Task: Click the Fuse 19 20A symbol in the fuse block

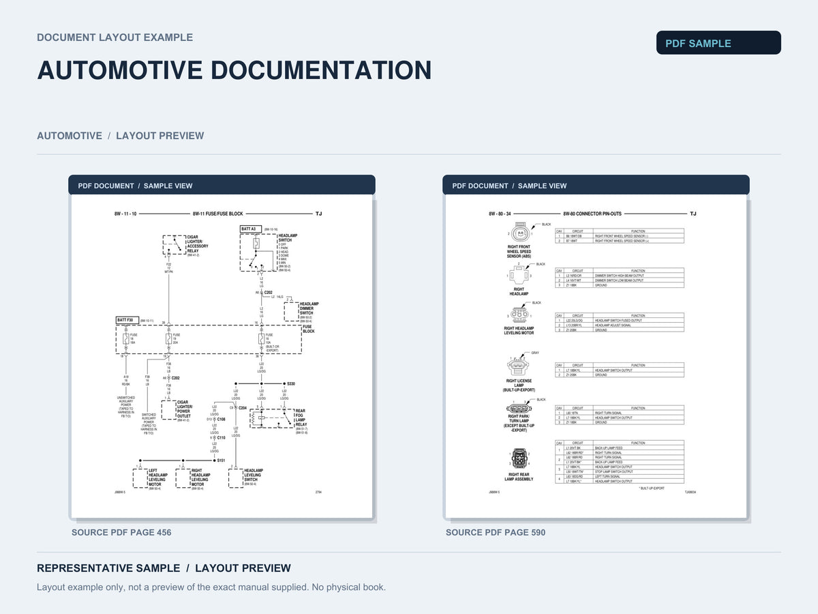Action: (168, 339)
